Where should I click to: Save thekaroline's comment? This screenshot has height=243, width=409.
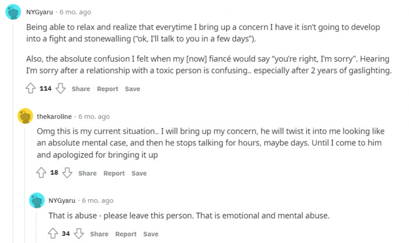tap(139, 173)
